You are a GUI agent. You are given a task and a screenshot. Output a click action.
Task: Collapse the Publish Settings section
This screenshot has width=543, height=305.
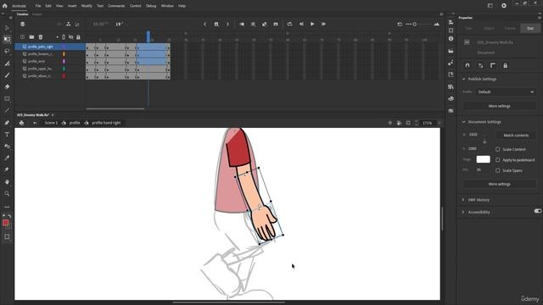[464, 79]
